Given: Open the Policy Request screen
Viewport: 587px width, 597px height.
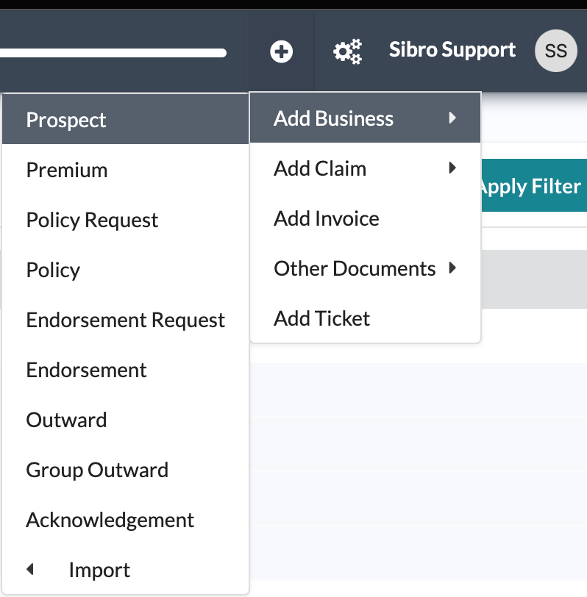Looking at the screenshot, I should point(92,220).
